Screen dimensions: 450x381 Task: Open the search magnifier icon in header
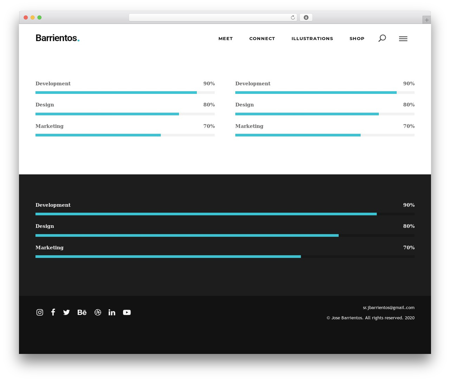point(382,38)
